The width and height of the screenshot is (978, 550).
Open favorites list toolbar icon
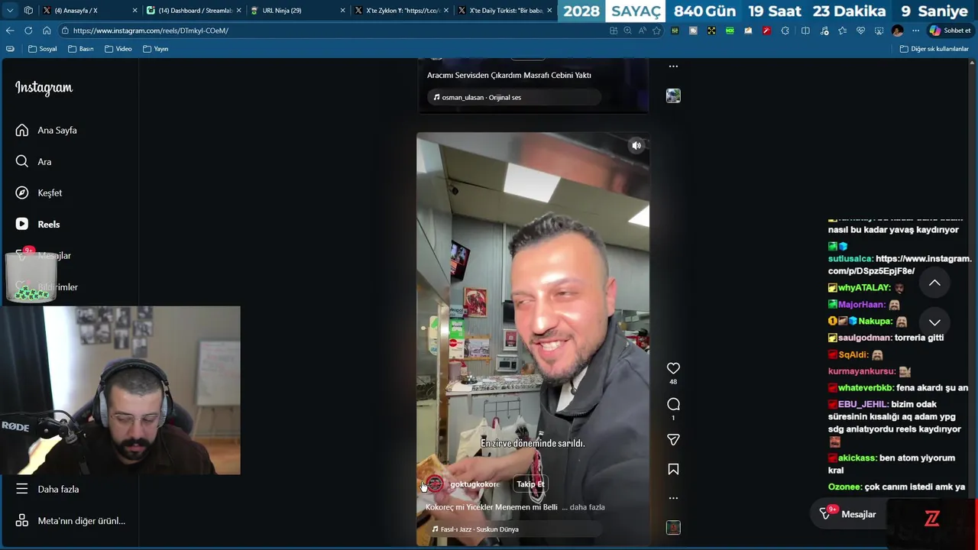pyautogui.click(x=842, y=31)
